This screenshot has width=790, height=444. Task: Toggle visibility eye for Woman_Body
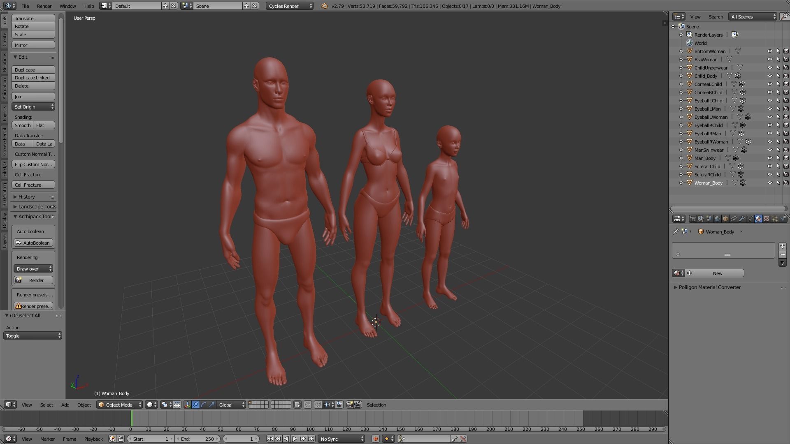[769, 183]
